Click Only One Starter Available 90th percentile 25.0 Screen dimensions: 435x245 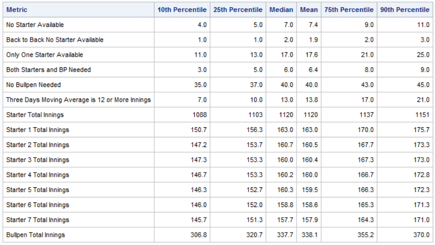[x=423, y=55]
